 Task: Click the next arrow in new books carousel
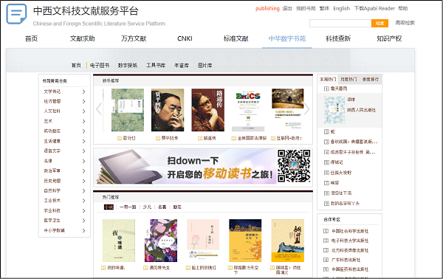pos(307,109)
